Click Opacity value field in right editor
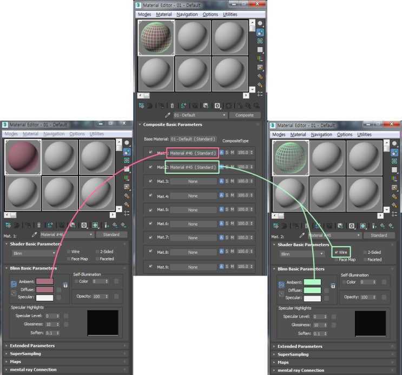The height and width of the screenshot is (375, 402). pyautogui.click(x=366, y=297)
